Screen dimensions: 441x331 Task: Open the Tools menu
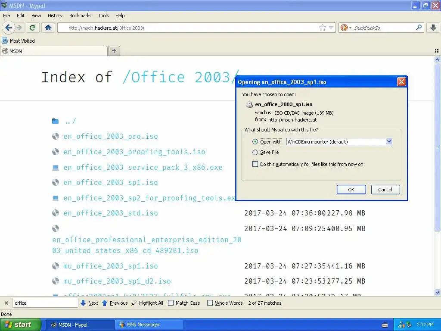click(103, 16)
